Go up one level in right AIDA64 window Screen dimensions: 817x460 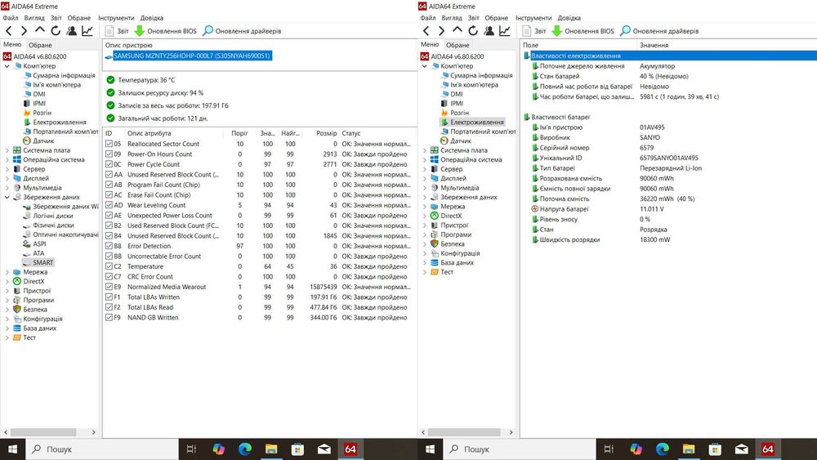[x=457, y=31]
